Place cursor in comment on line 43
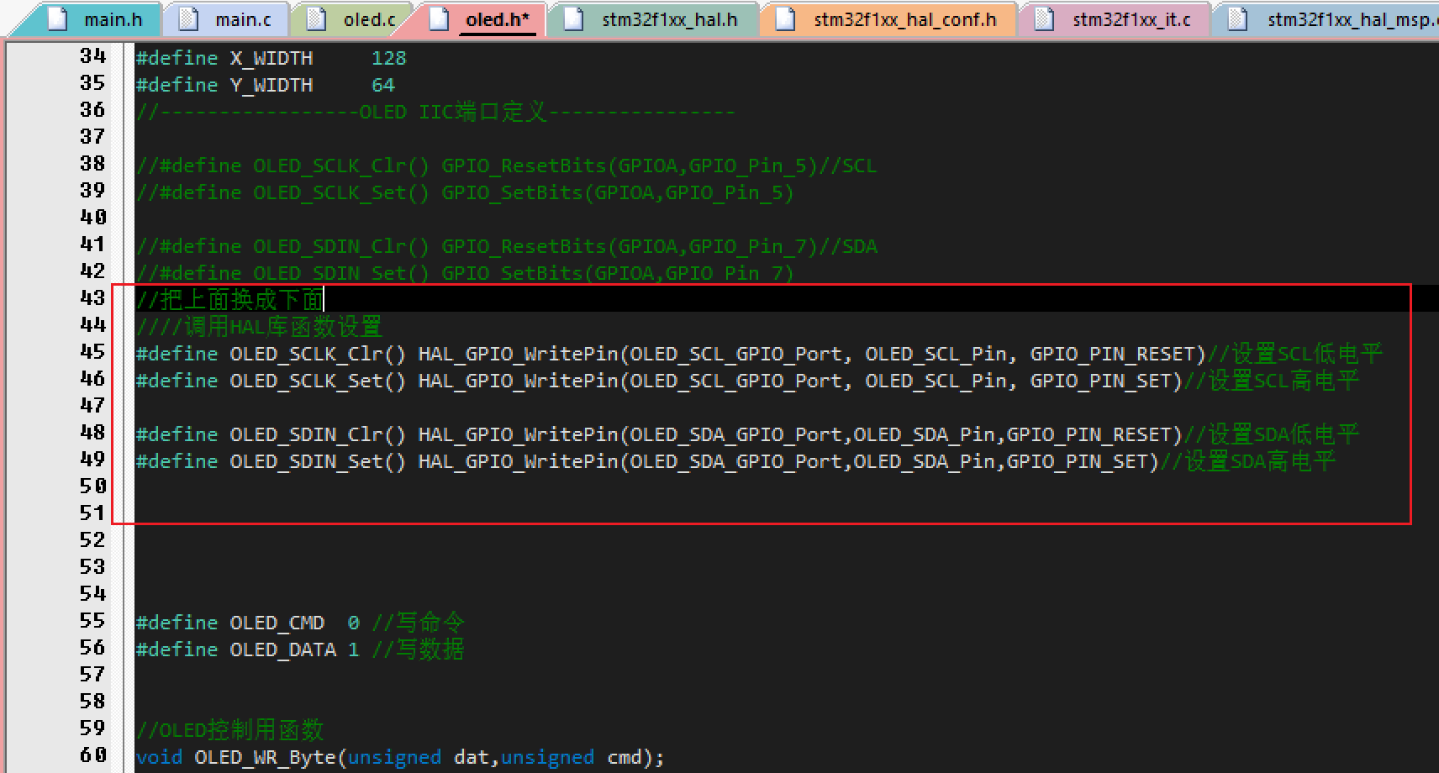Image resolution: width=1439 pixels, height=773 pixels. 229,299
